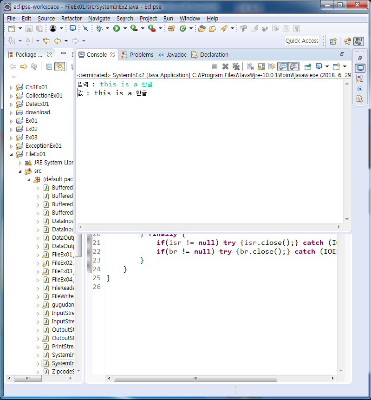Click the Console vertical scrollbar down arrow
371x400 pixels.
tap(347, 219)
